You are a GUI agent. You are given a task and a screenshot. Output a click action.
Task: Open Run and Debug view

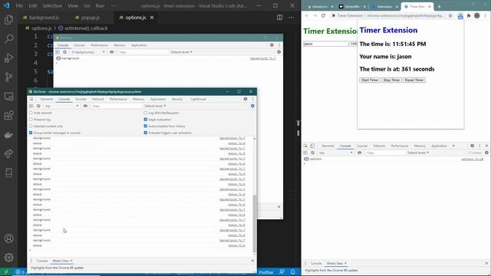click(8, 58)
